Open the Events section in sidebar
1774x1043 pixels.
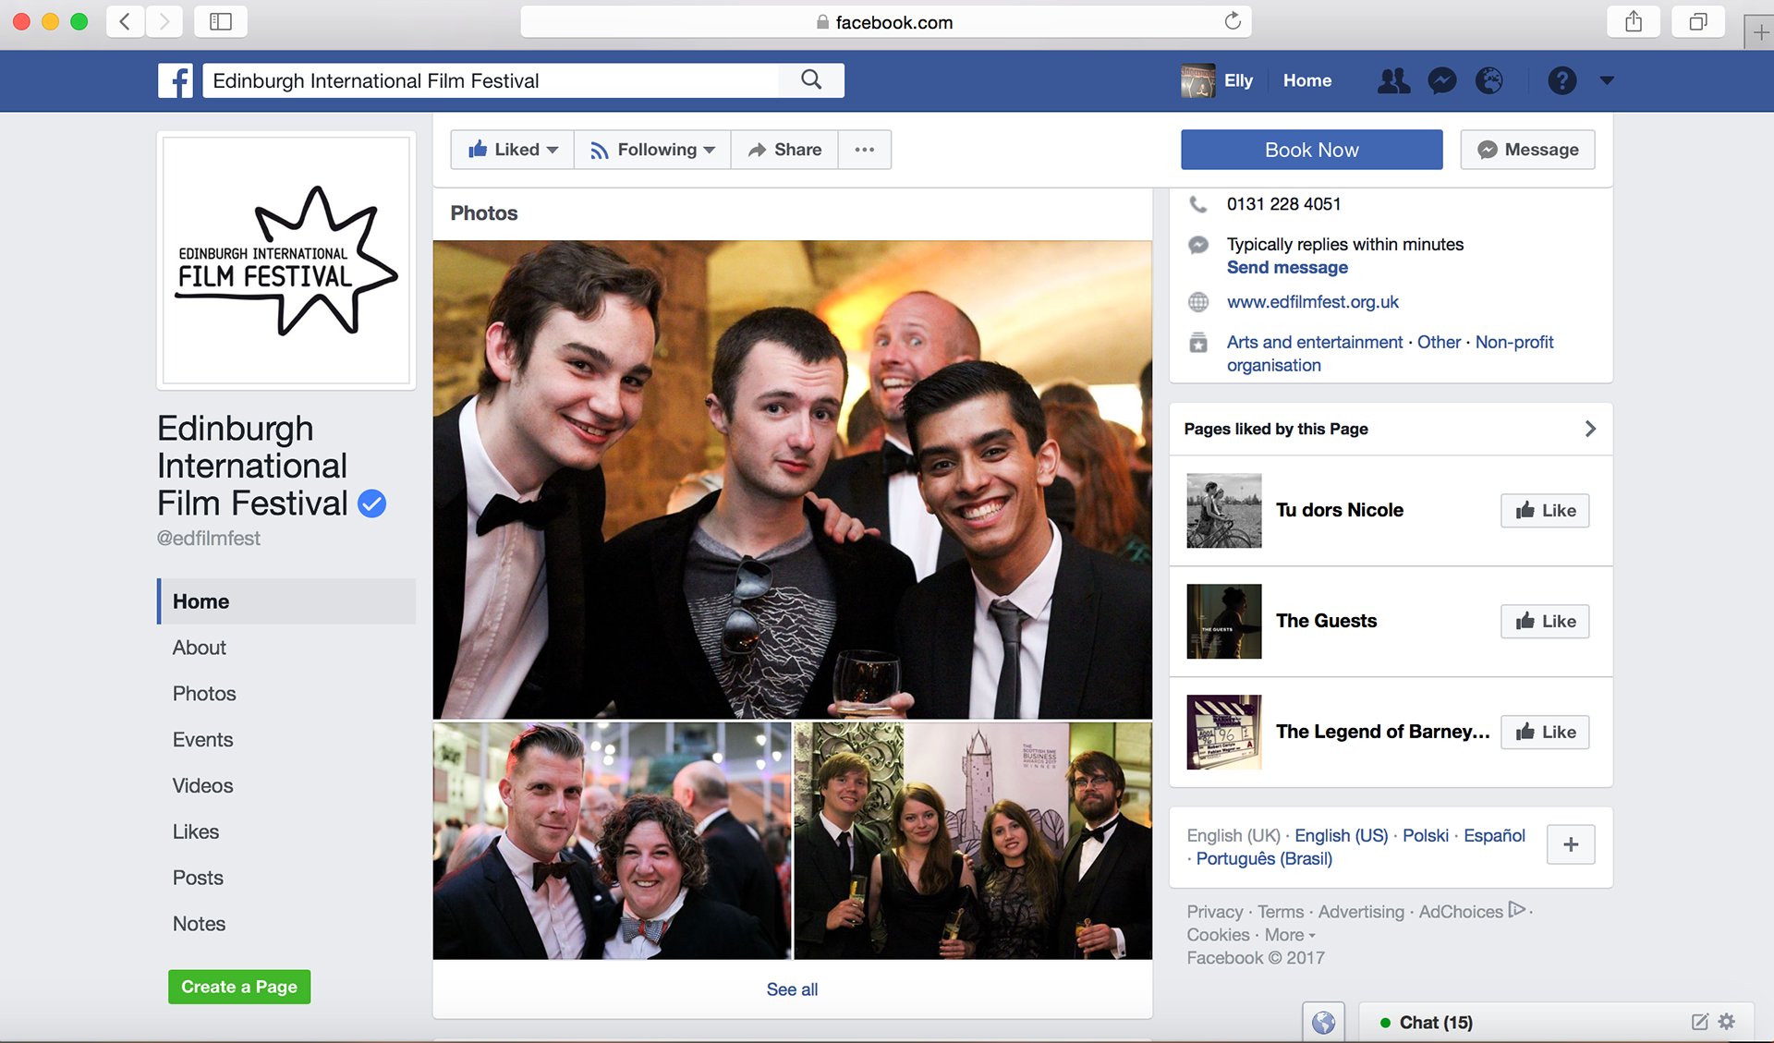tap(202, 740)
